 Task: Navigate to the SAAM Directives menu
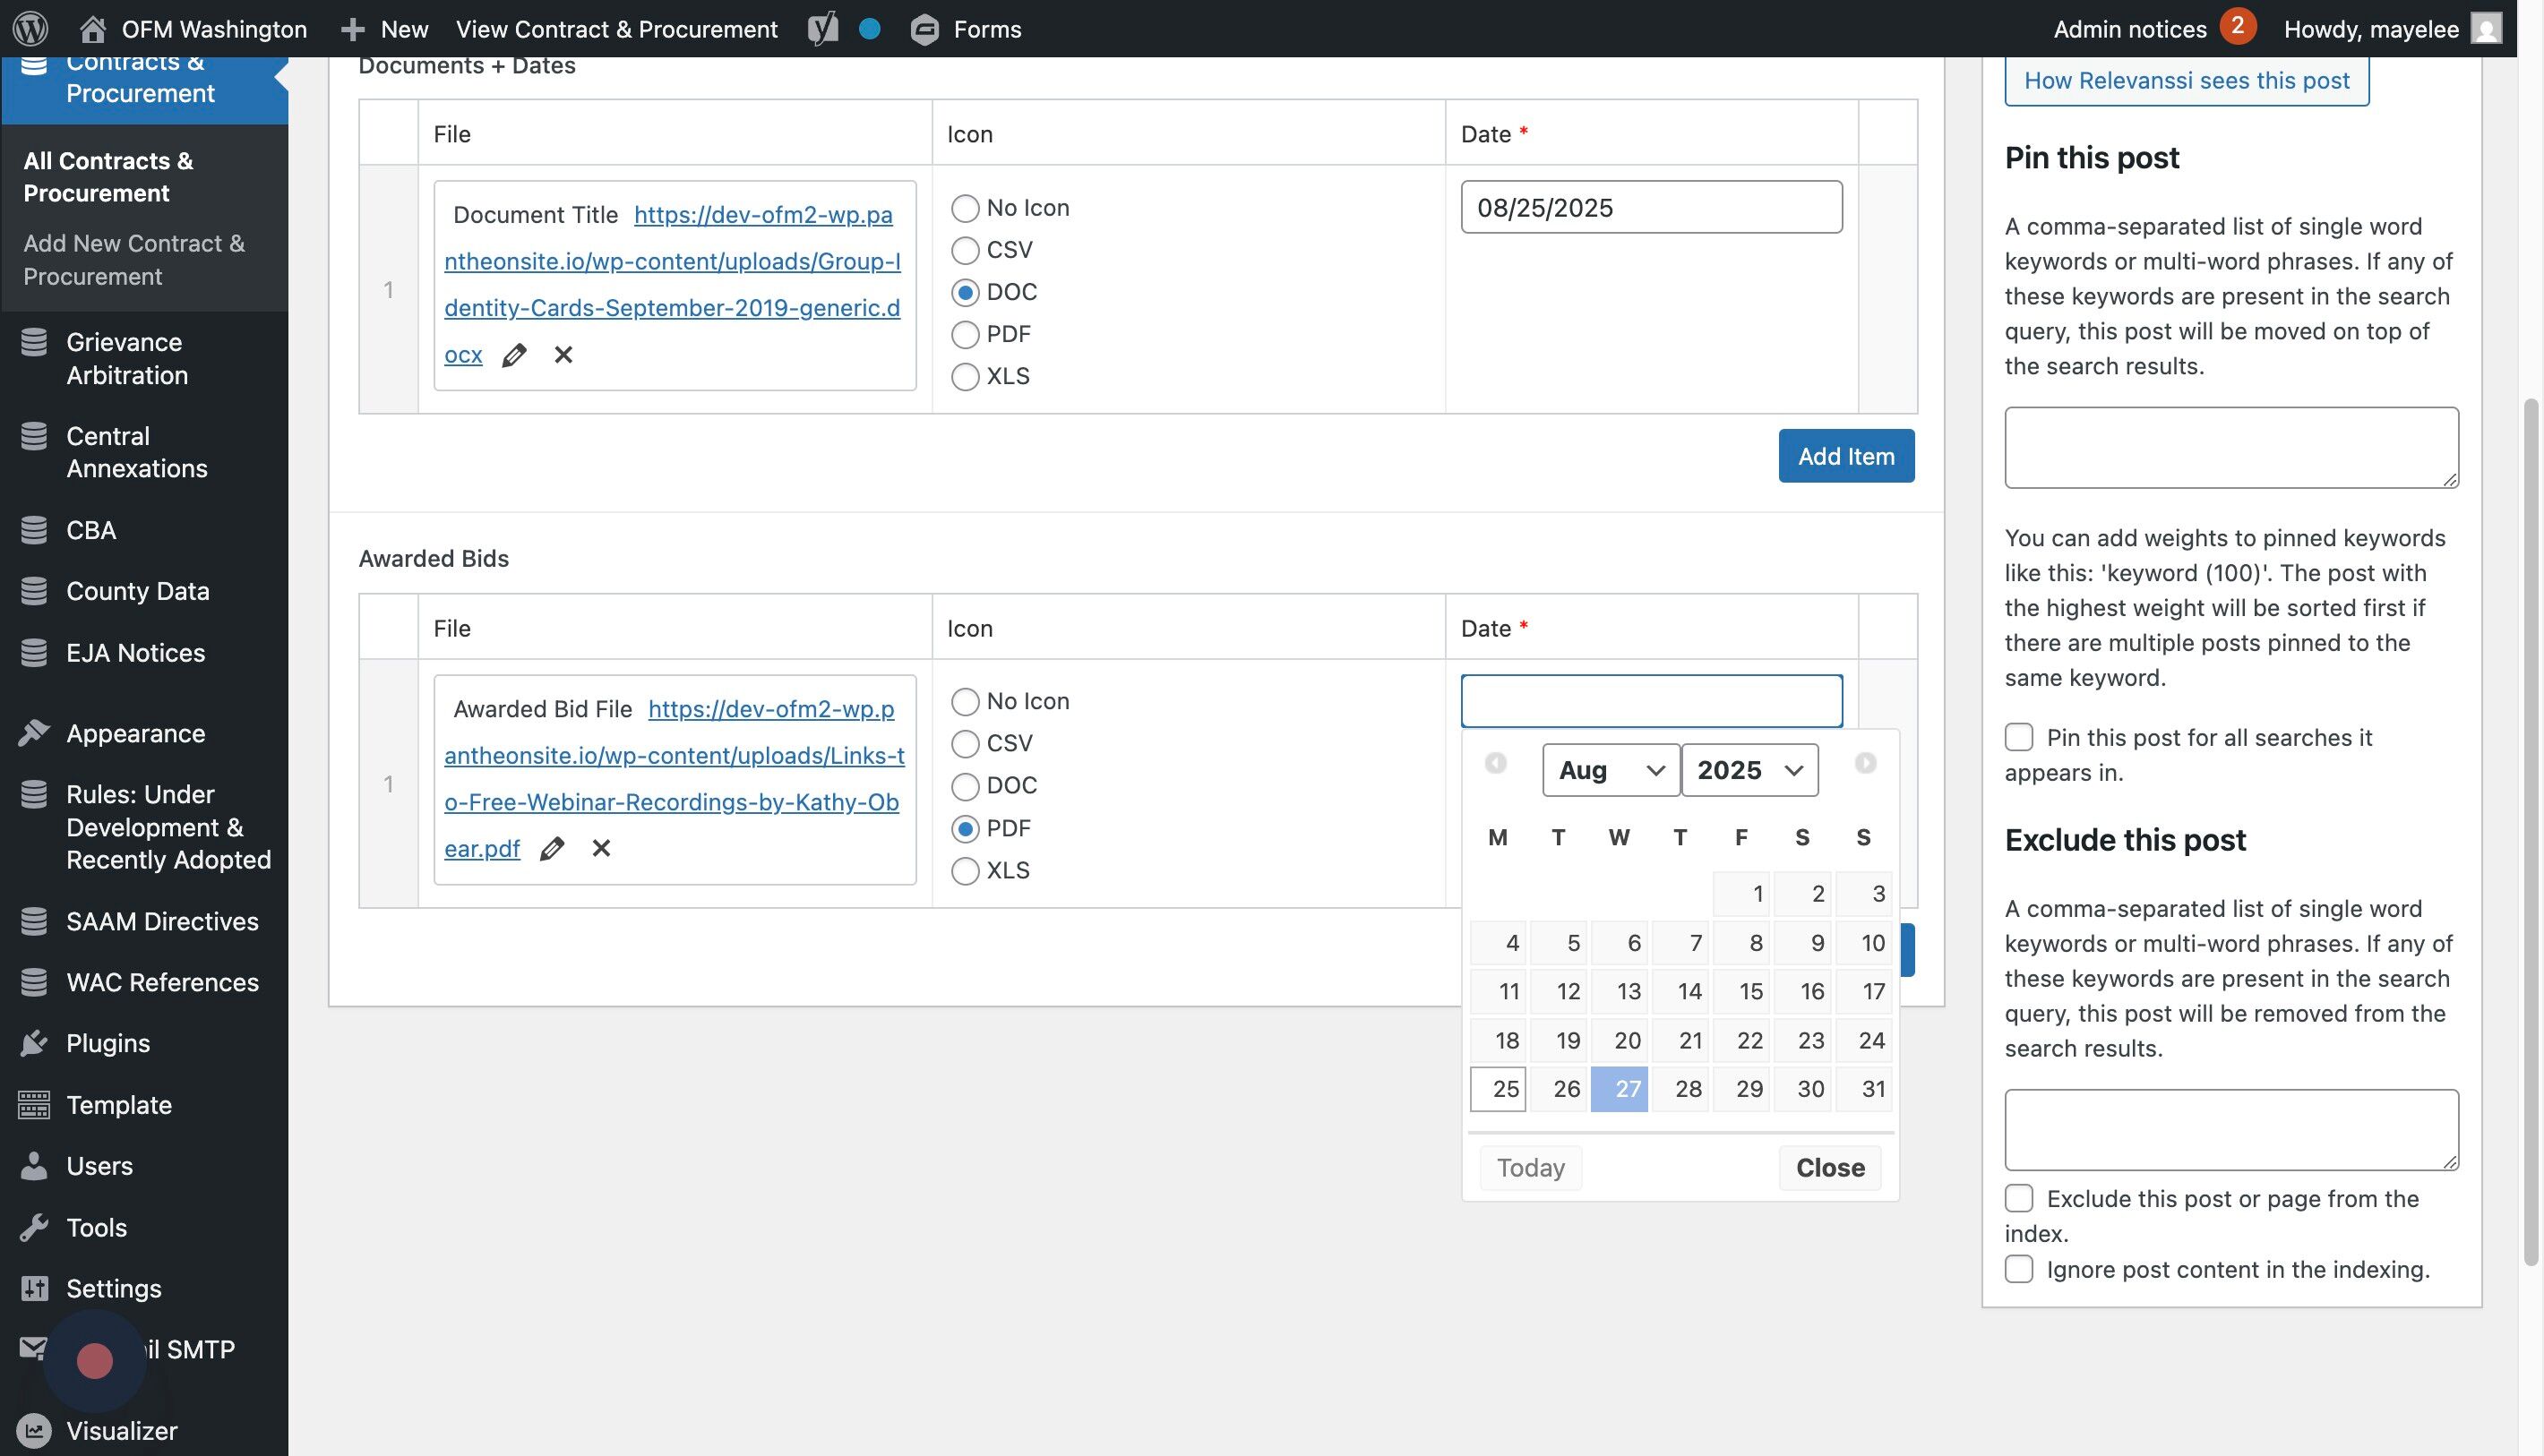(x=162, y=921)
